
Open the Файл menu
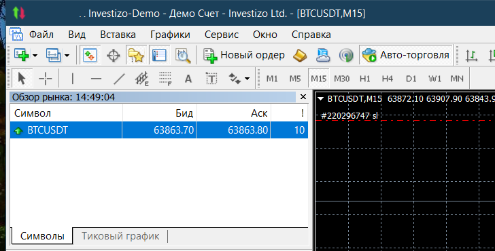(41, 35)
